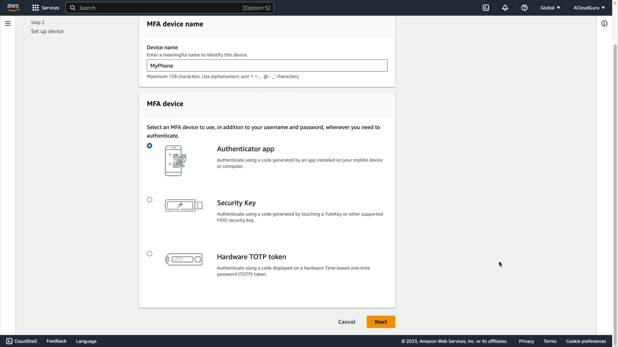Click the AWS logo home icon
The height and width of the screenshot is (347, 618).
tap(13, 7)
